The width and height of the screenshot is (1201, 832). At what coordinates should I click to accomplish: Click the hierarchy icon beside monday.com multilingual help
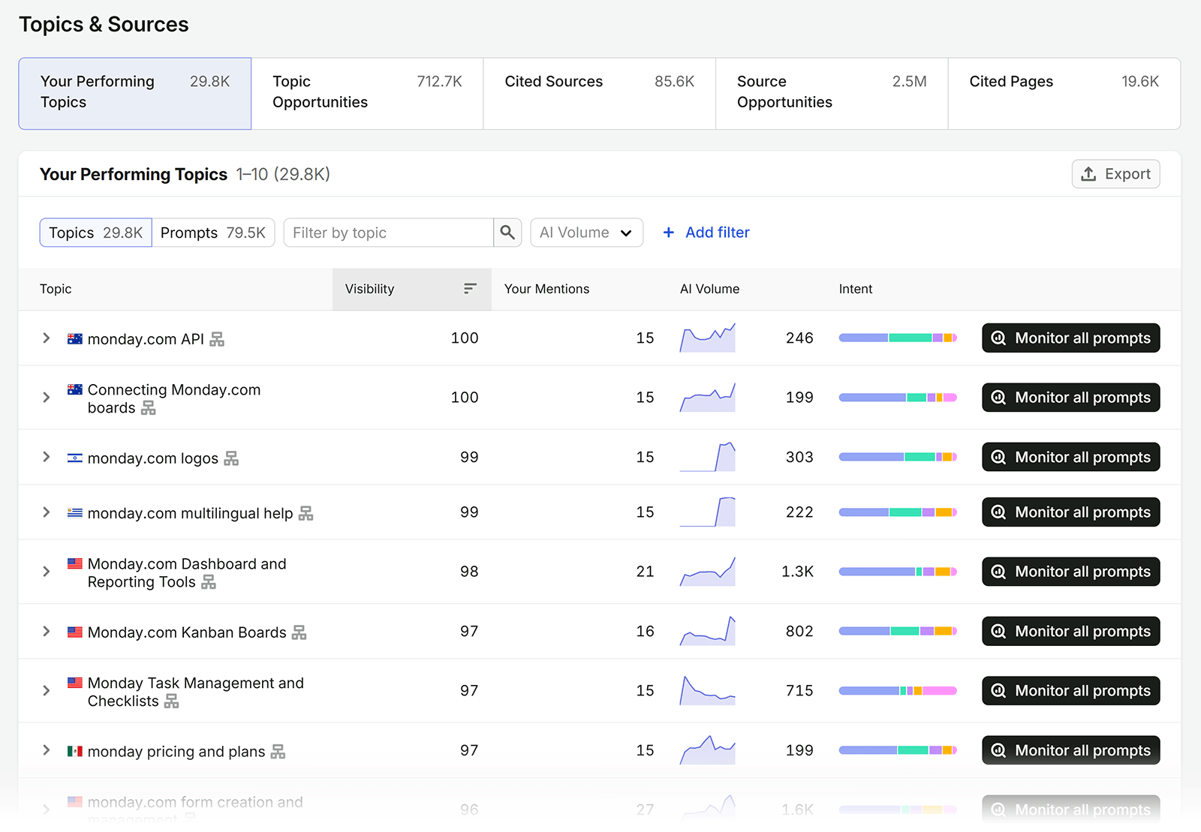pos(306,513)
